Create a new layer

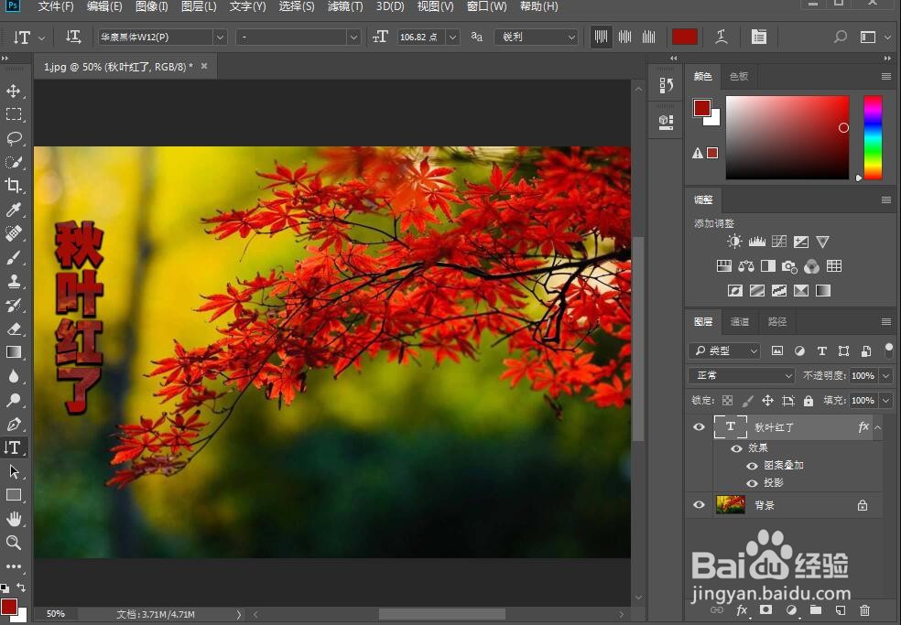click(x=840, y=610)
